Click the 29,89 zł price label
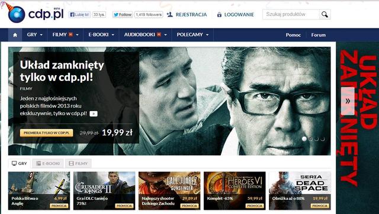 point(189,198)
